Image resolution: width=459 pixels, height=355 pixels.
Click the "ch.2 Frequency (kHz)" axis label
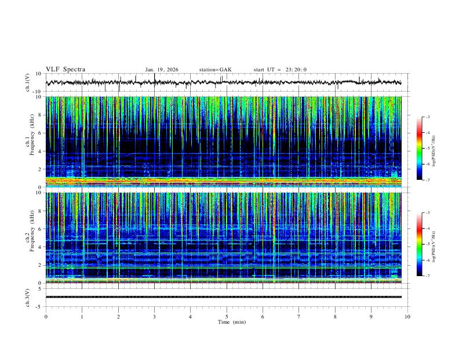point(30,231)
